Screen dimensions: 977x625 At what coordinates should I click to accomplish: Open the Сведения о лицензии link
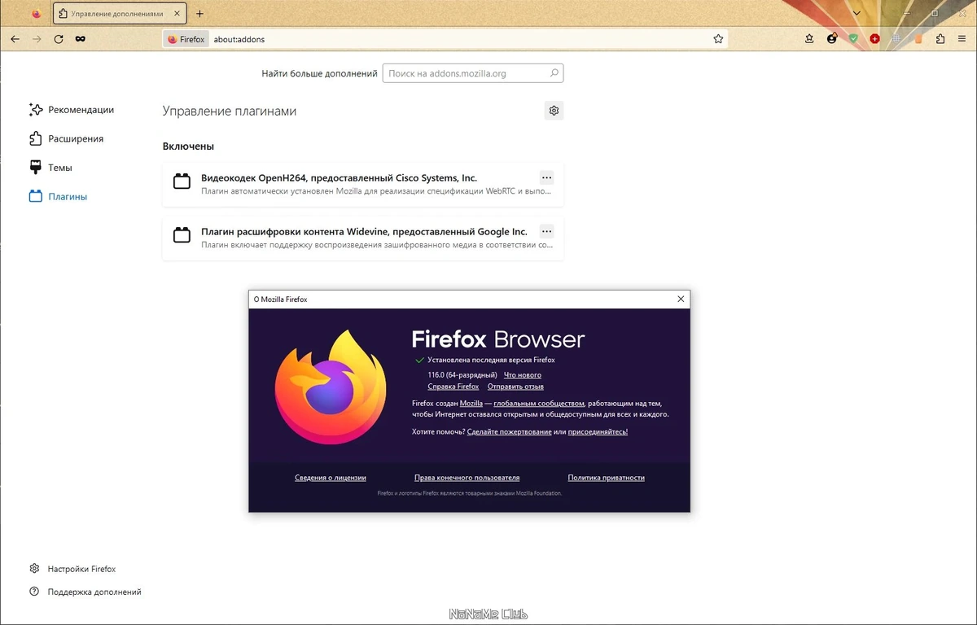point(331,478)
